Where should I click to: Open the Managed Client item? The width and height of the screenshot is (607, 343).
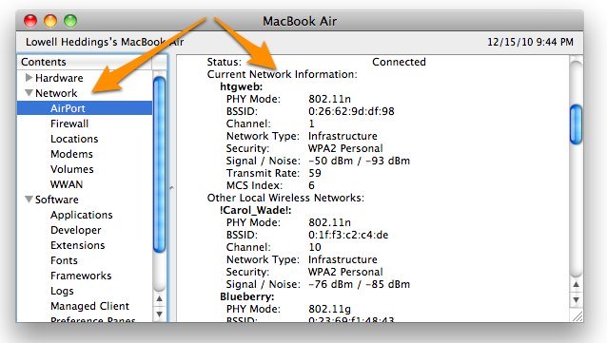[89, 306]
